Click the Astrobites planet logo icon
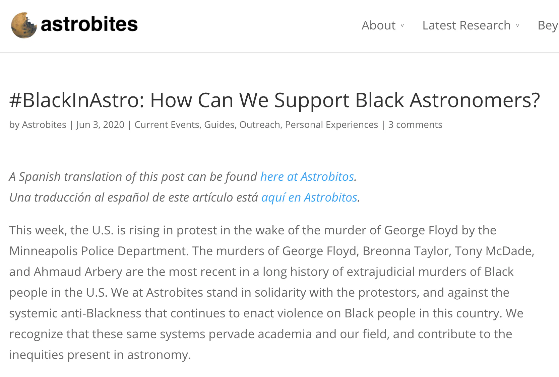The width and height of the screenshot is (559, 377). click(x=23, y=25)
